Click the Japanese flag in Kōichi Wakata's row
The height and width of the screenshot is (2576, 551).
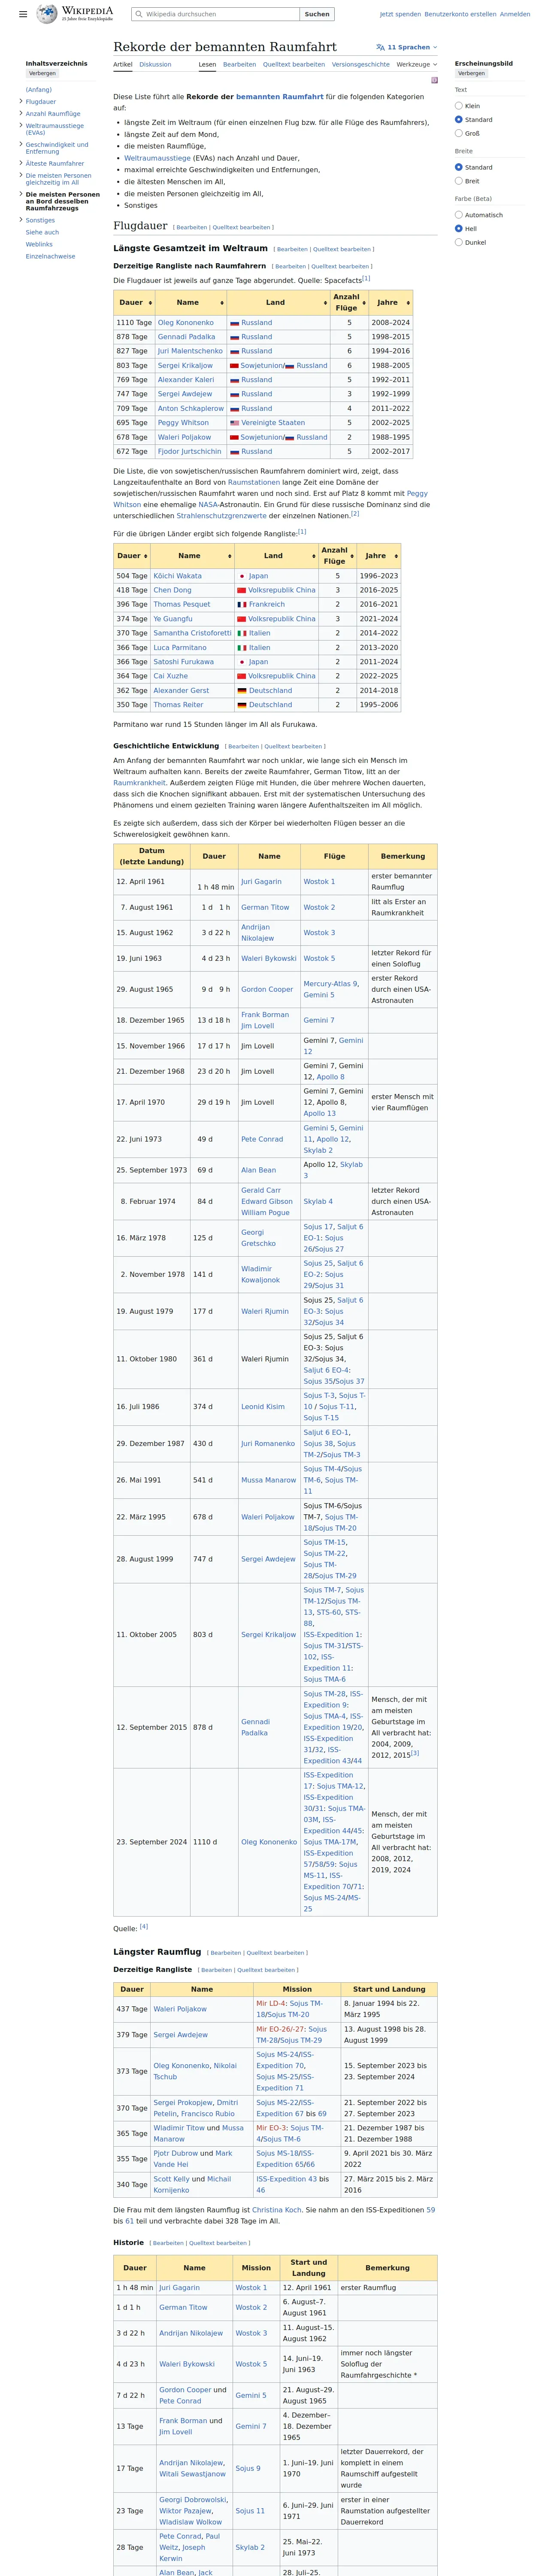click(241, 576)
